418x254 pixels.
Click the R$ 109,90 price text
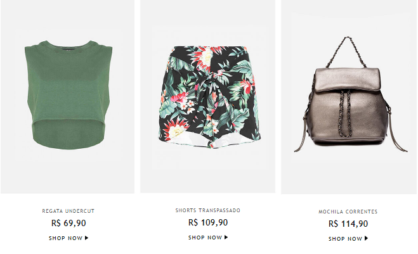[208, 222]
